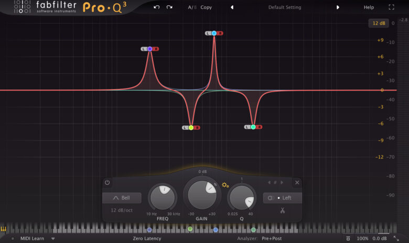Select the yellow-green EQ band node
This screenshot has height=243, width=409.
click(191, 128)
